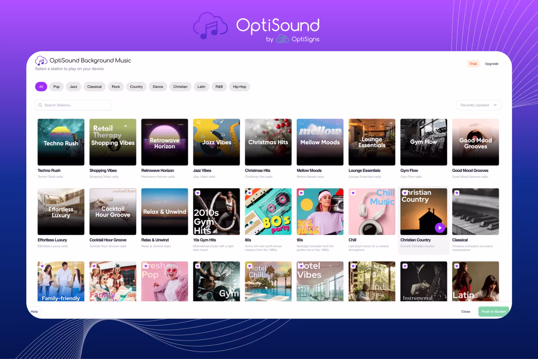Select the Cocktail Hour Groove thumbnail
The width and height of the screenshot is (538, 359).
tap(113, 212)
